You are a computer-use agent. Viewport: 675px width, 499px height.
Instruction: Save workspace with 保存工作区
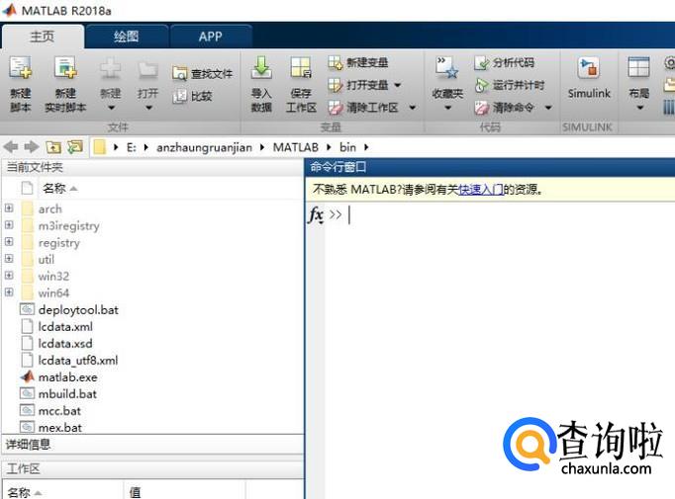(x=301, y=84)
